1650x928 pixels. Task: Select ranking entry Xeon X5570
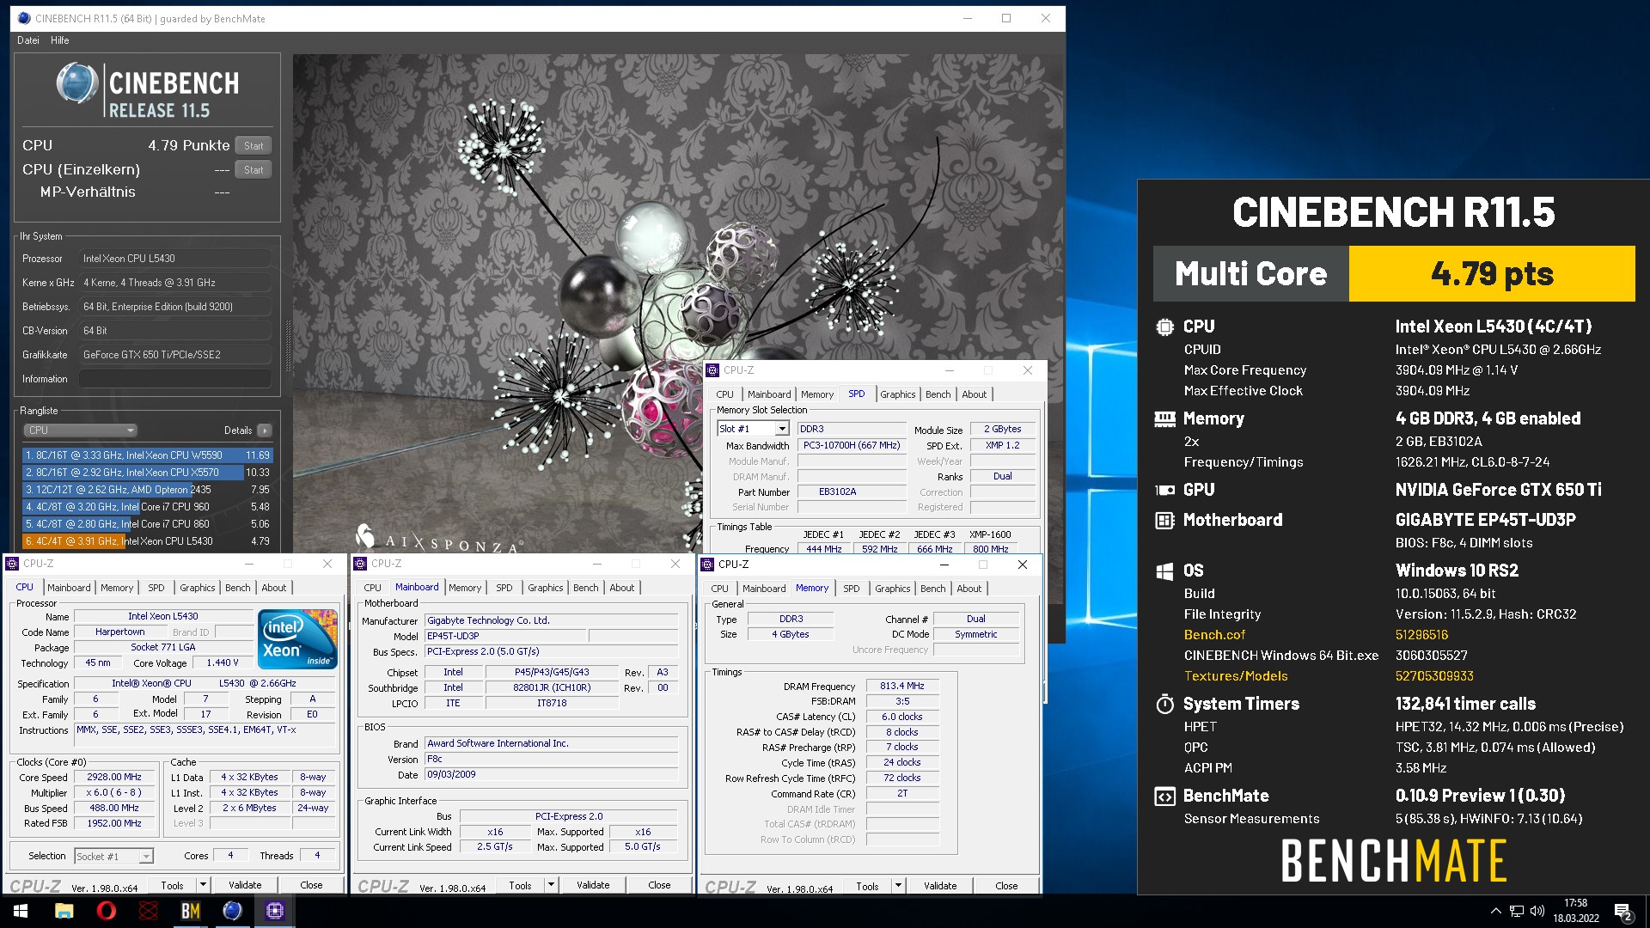point(148,473)
